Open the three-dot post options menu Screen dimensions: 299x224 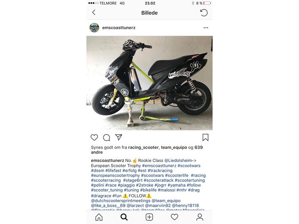coord(206,28)
